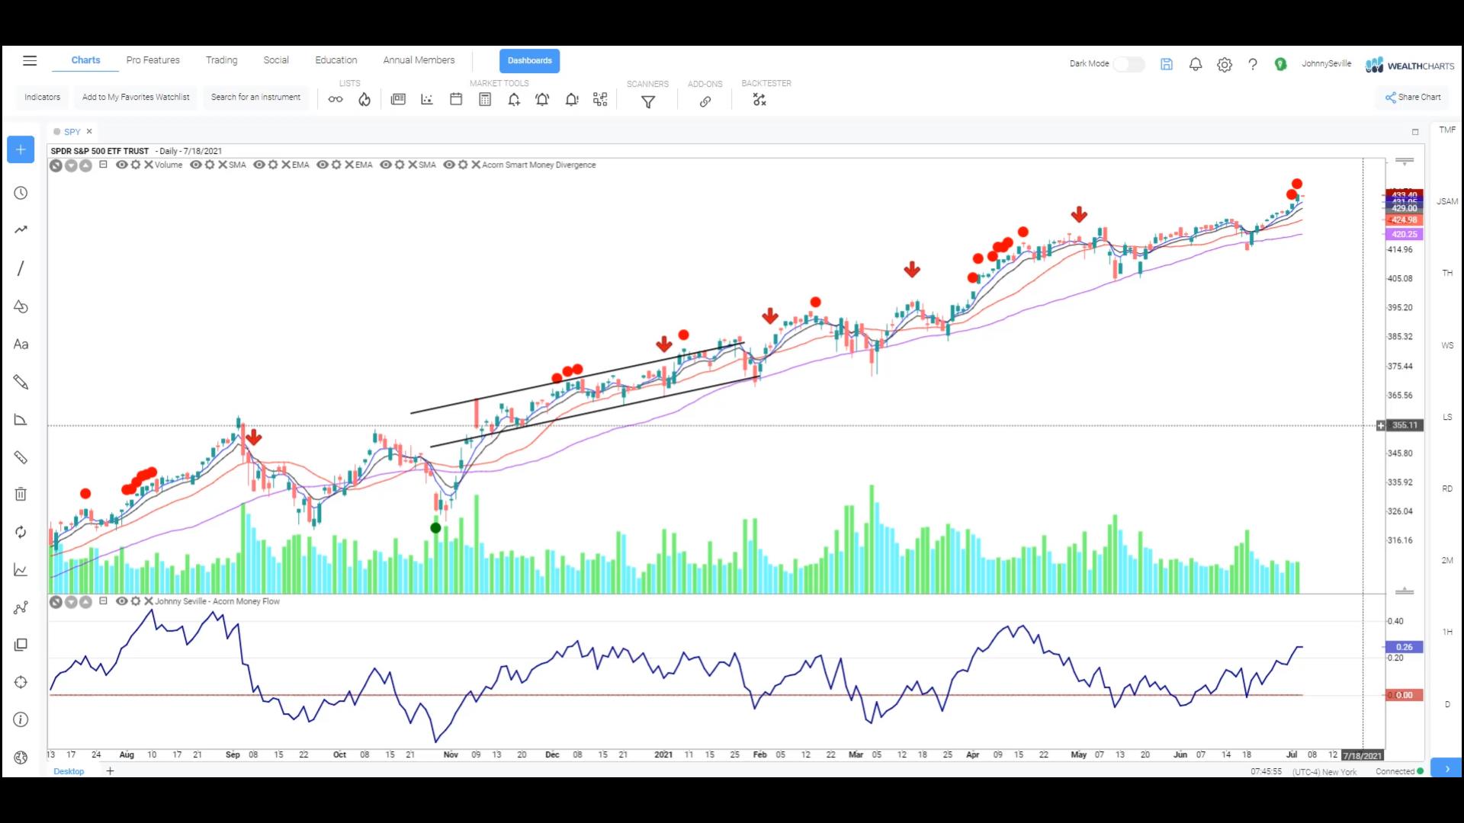
Task: Hide the Acorn Smart Money Divergence indicator
Action: click(449, 165)
